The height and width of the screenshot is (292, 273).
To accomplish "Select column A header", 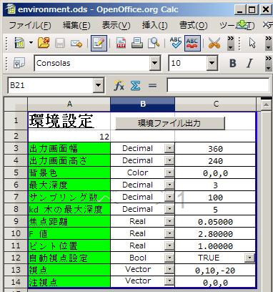I will [69, 104].
